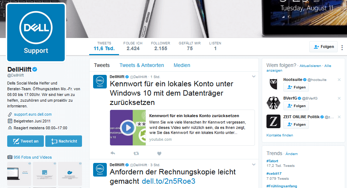The height and width of the screenshot is (188, 347).
Task: Click the Folgen button for DellHilft
Action: tap(323, 47)
